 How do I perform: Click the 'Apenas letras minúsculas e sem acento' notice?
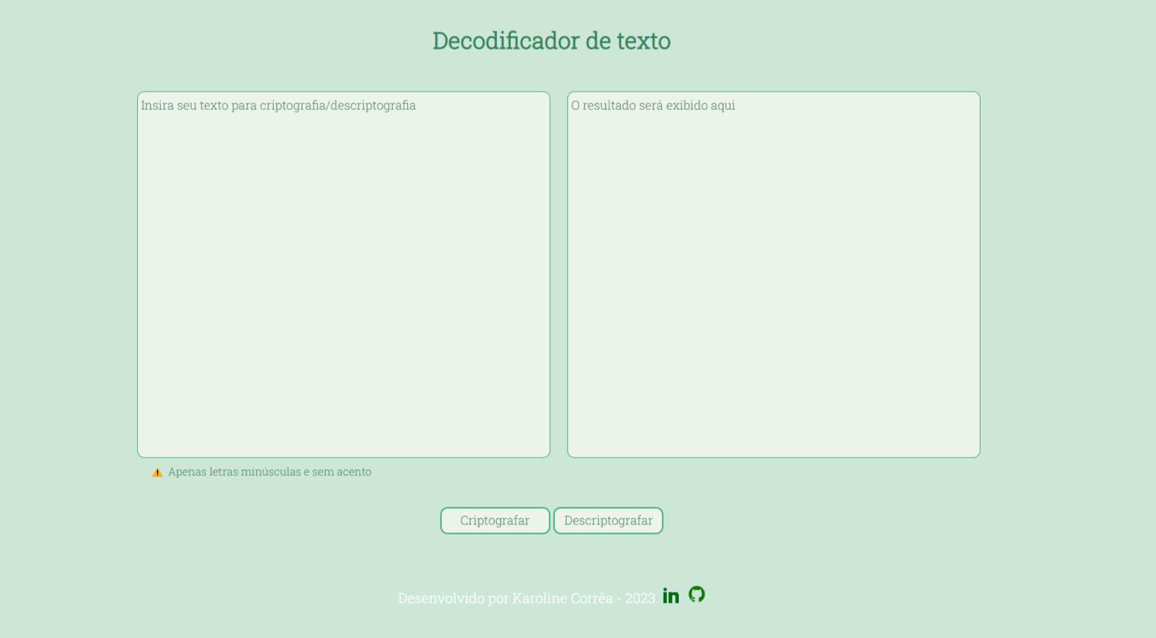pos(269,472)
